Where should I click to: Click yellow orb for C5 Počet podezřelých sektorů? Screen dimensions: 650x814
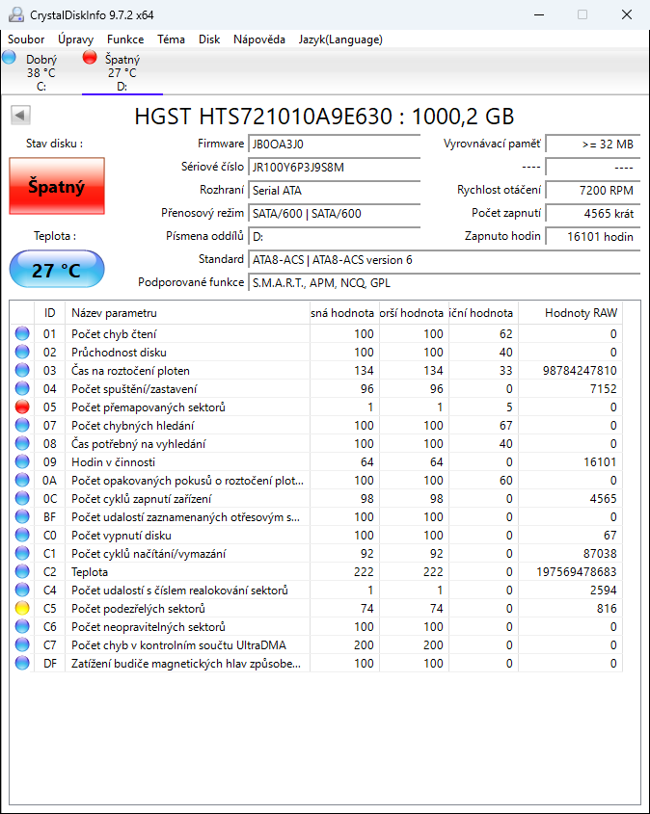pyautogui.click(x=22, y=609)
